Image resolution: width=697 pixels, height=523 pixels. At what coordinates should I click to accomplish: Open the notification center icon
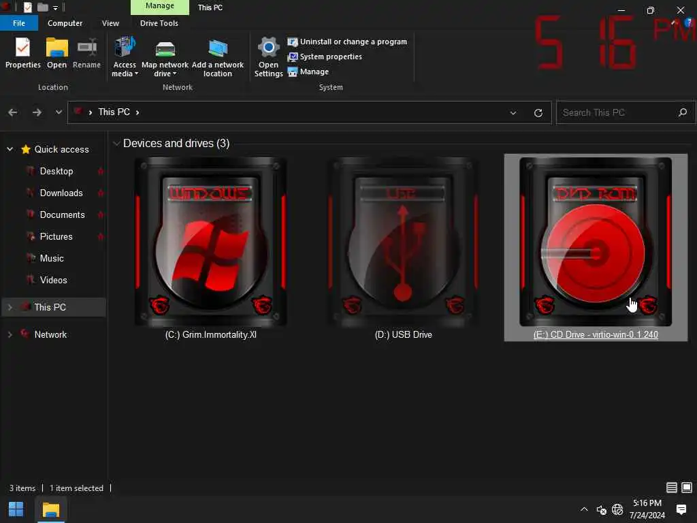[x=681, y=509]
